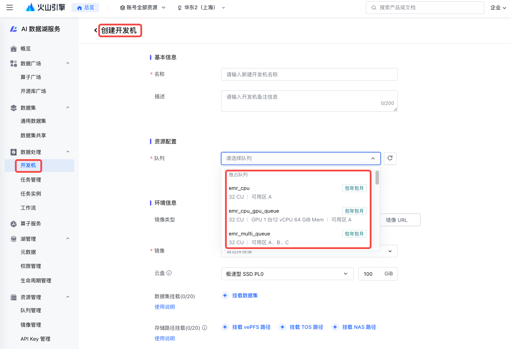Select the emr_cpu_gpu_queue option

[297, 215]
